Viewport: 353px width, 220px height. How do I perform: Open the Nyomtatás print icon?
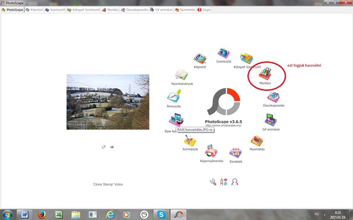[x=257, y=141]
